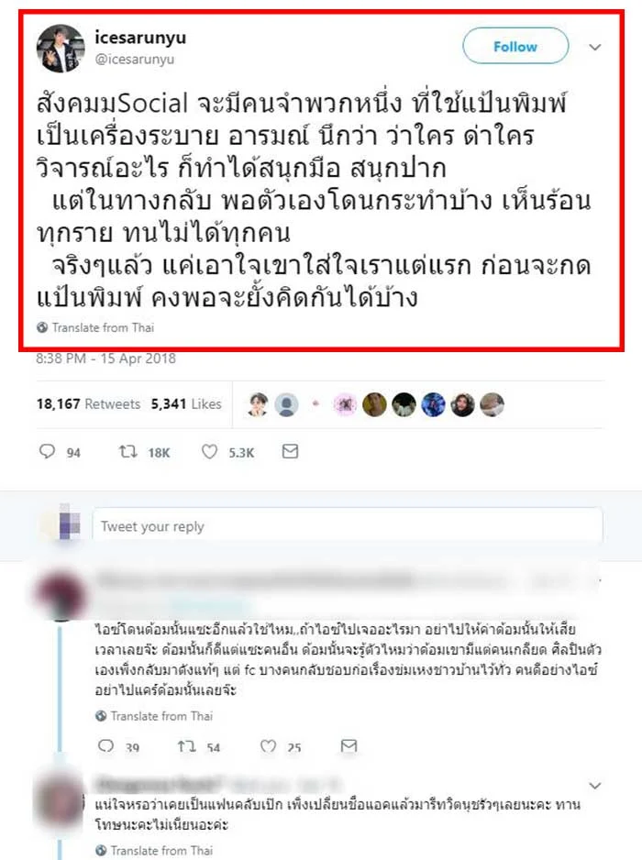642x860 pixels.
Task: Open the icesarunyu display name link
Action: click(x=140, y=38)
